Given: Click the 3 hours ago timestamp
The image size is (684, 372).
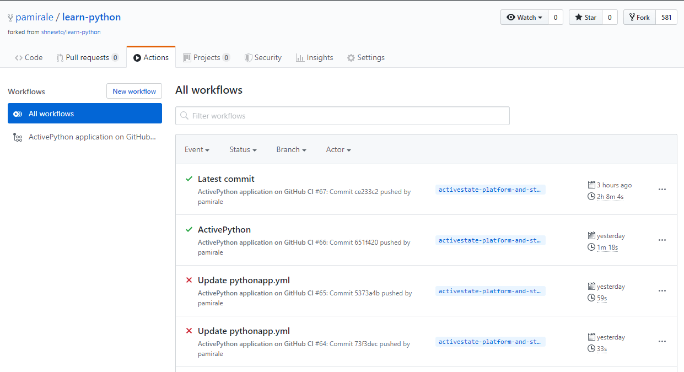Looking at the screenshot, I should (x=615, y=185).
